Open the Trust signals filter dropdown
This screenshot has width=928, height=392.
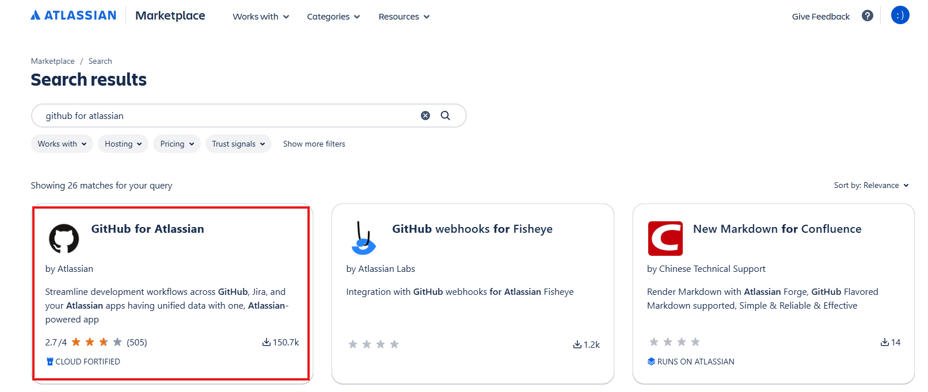(238, 144)
